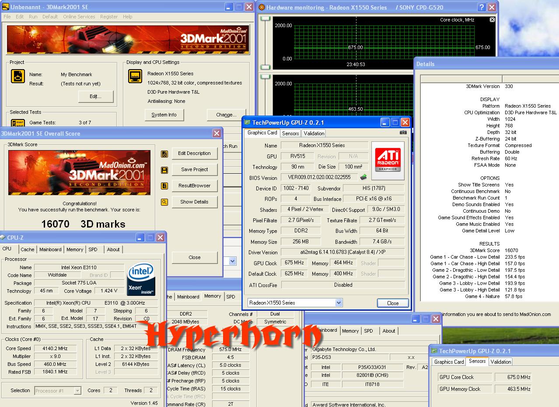Screen dimensions: 559x407
Task: Click the Details list column header
Action: pos(489,79)
